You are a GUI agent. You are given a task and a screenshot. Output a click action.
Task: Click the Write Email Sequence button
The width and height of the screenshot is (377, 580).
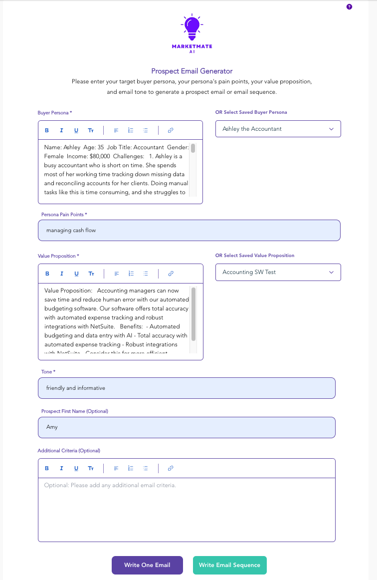click(x=230, y=565)
